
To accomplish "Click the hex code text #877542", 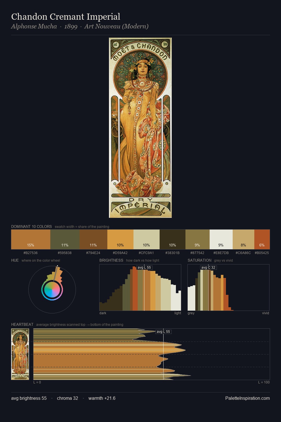I will [x=198, y=253].
